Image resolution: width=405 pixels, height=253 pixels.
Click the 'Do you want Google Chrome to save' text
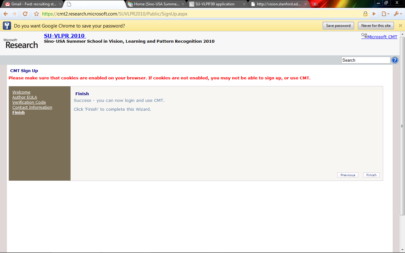click(69, 26)
